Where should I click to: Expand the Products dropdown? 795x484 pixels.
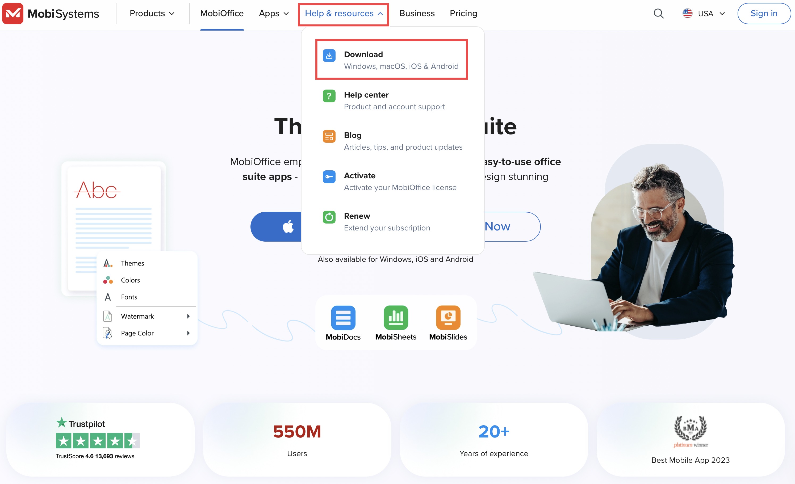pyautogui.click(x=152, y=14)
